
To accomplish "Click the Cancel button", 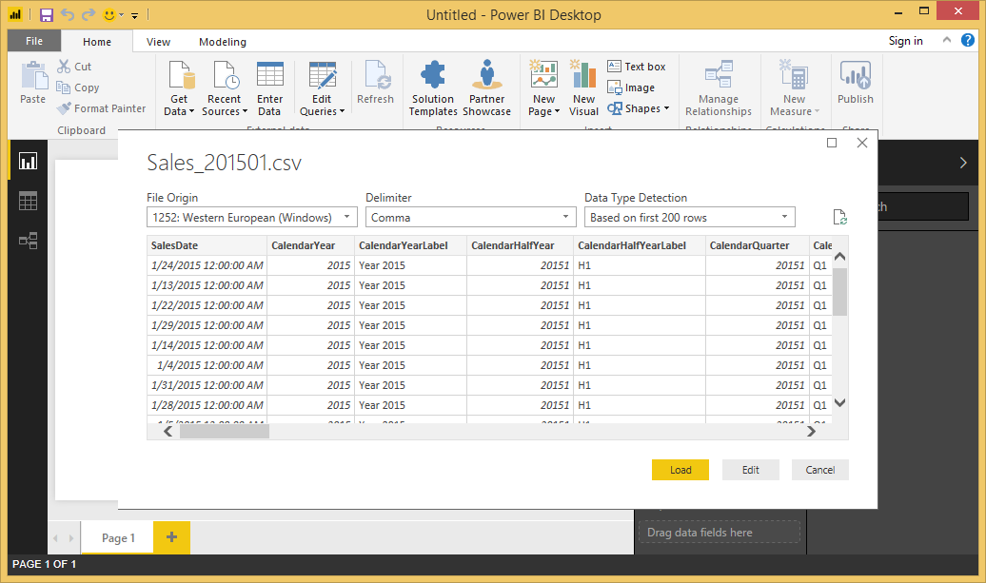I will click(x=820, y=470).
